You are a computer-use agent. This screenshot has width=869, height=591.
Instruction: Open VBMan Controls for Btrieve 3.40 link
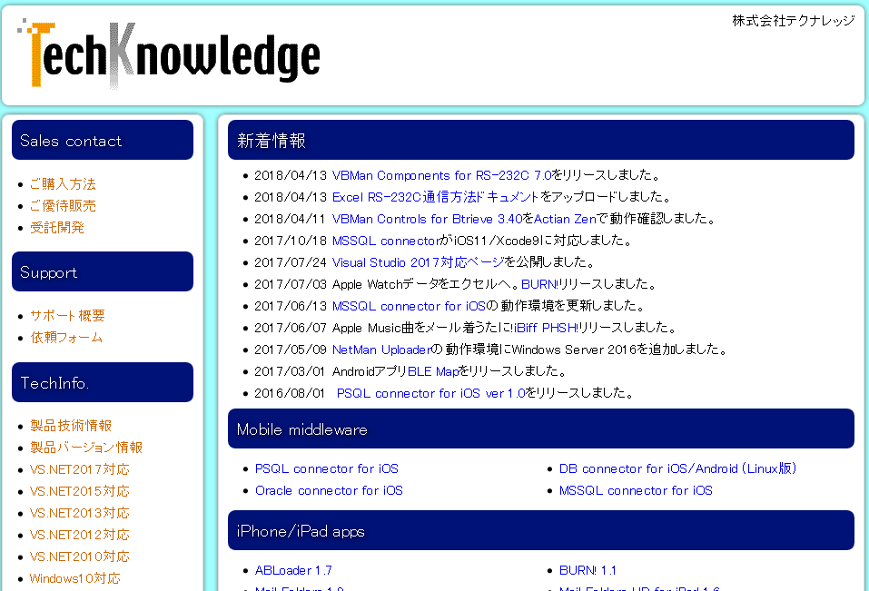(428, 219)
